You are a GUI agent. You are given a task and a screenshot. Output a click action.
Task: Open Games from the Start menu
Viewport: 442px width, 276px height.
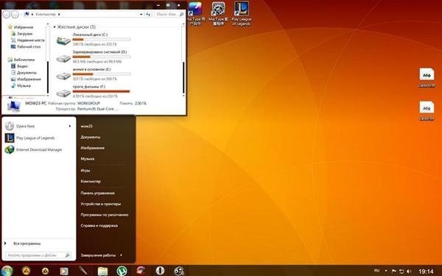click(85, 171)
